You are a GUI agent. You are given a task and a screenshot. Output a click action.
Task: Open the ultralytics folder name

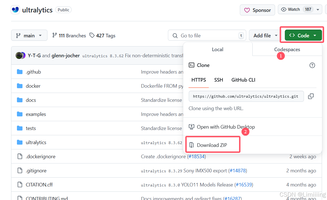point(36,142)
